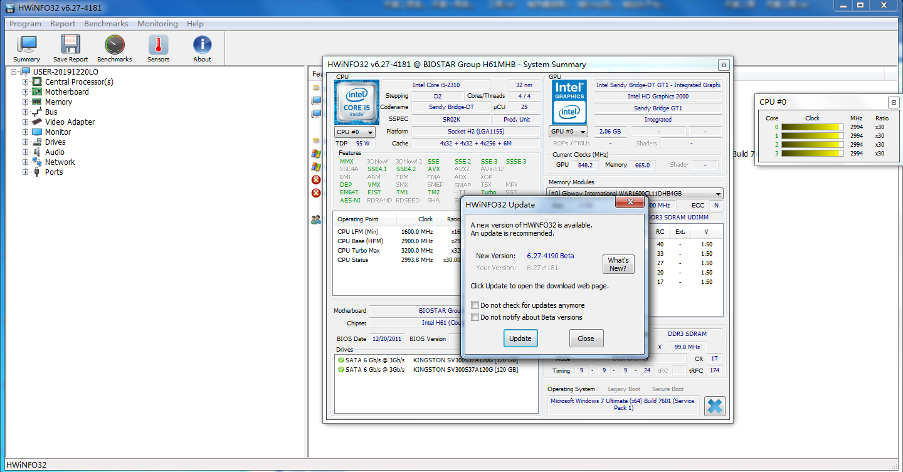Close the System Summary window via title bar button

[x=723, y=64]
